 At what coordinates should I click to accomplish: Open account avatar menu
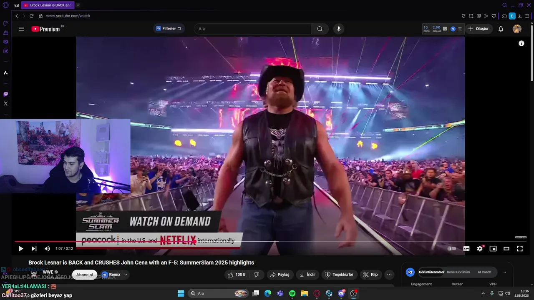click(x=517, y=29)
